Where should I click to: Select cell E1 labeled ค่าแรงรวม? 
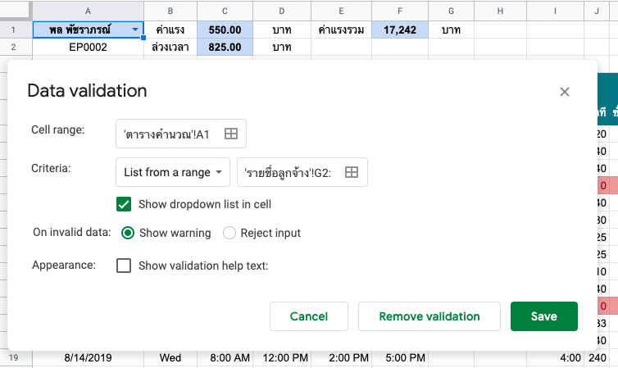[x=341, y=30]
